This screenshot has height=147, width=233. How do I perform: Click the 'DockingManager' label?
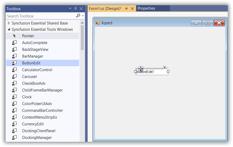coord(37,138)
